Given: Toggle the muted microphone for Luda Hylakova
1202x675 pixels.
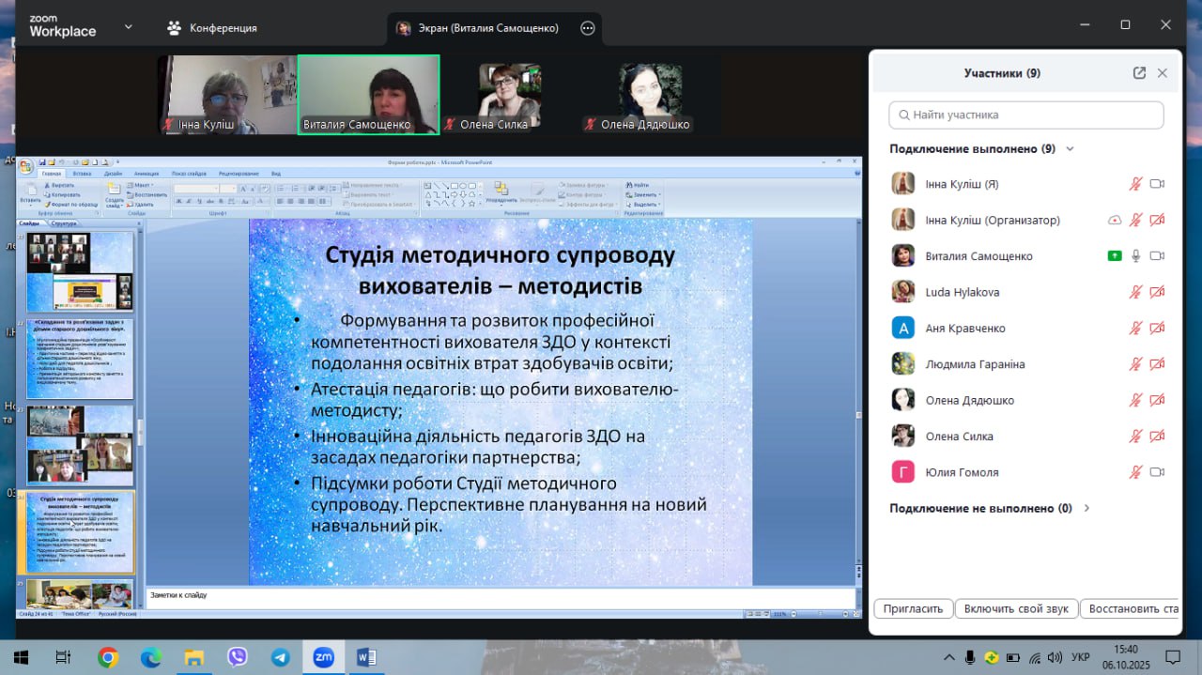Looking at the screenshot, I should click(1135, 292).
